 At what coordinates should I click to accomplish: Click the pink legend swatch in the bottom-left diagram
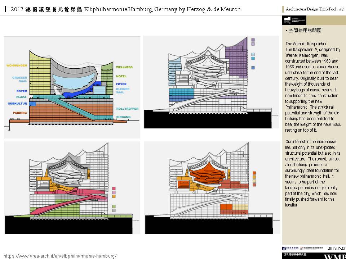pos(114,188)
